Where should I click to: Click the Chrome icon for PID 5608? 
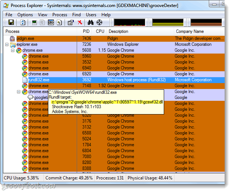(19, 51)
